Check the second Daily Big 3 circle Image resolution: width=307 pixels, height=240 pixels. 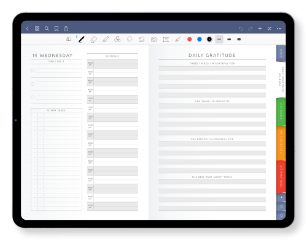33,84
